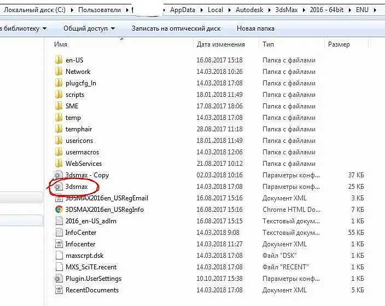This screenshot has height=306, width=385.
Task: Sort by Дата изменения column header
Action: pyautogui.click(x=221, y=44)
